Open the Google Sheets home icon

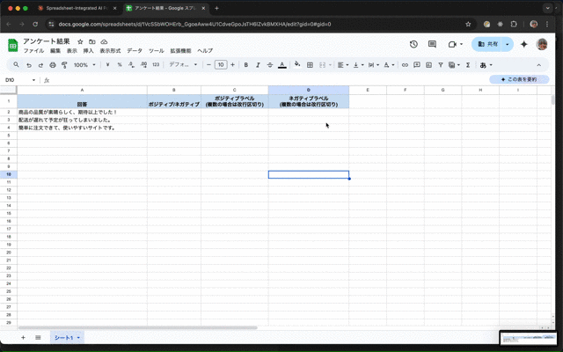coord(13,46)
